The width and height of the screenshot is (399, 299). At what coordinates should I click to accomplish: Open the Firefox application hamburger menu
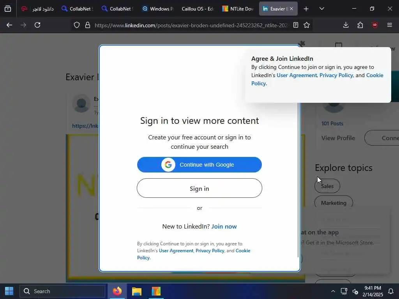(389, 25)
